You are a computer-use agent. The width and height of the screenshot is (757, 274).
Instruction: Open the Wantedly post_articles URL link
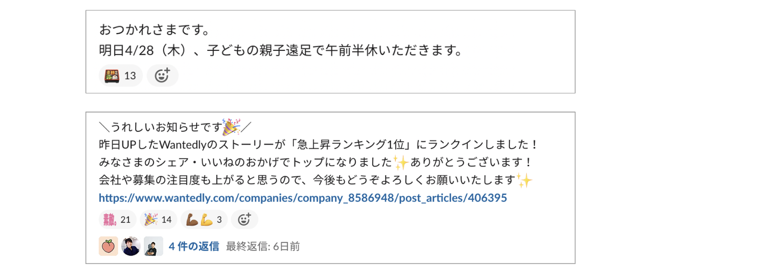coord(303,198)
